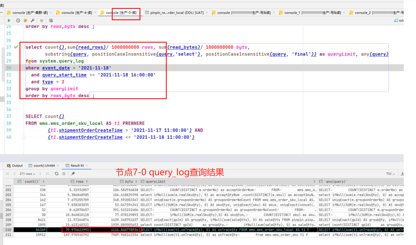Jump to last page of results

47,174
